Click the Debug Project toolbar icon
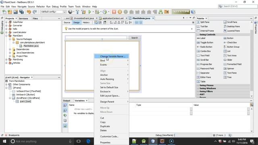 pos(97,12)
